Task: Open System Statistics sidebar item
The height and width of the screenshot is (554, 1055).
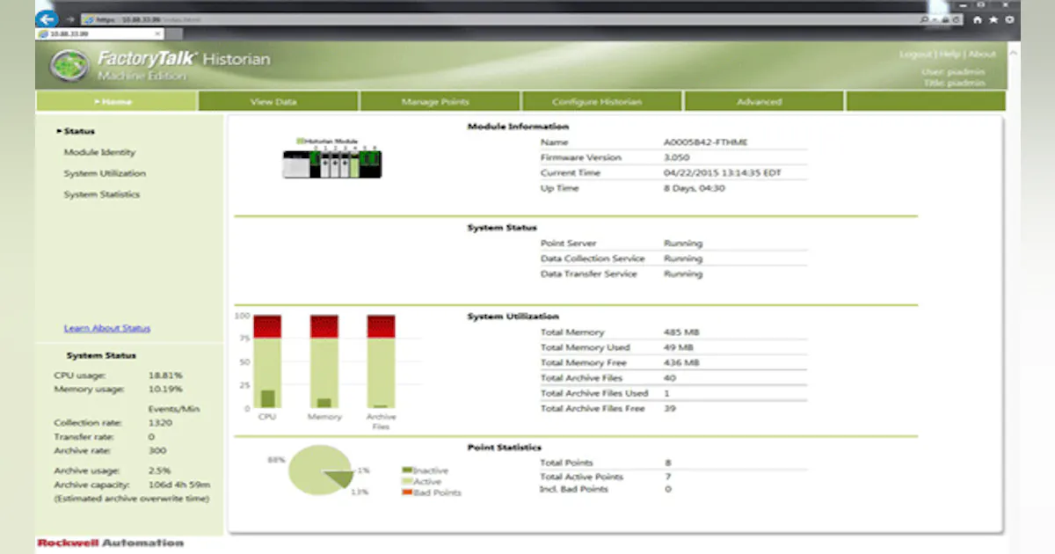Action: [x=101, y=195]
